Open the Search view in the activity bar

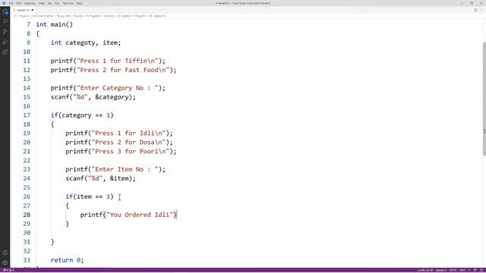[5, 22]
